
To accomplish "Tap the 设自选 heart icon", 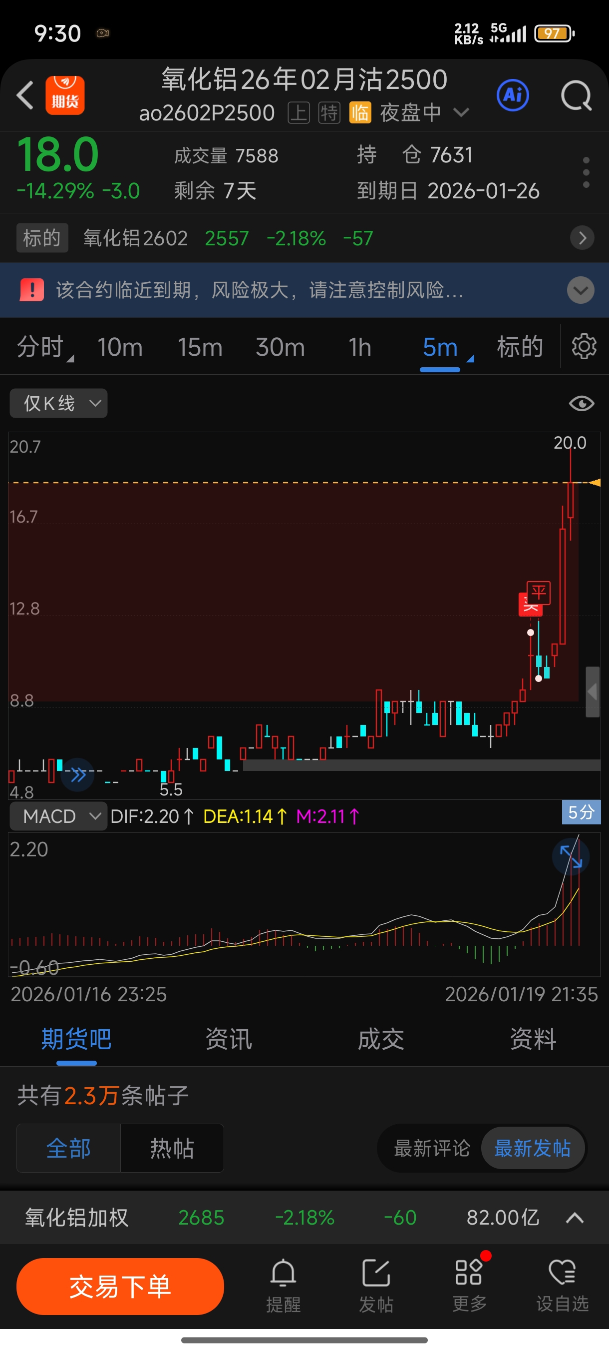I will pyautogui.click(x=562, y=1286).
